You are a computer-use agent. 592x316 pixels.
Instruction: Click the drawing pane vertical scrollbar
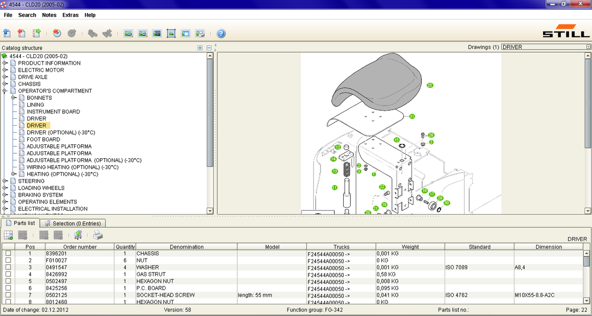pyautogui.click(x=588, y=133)
